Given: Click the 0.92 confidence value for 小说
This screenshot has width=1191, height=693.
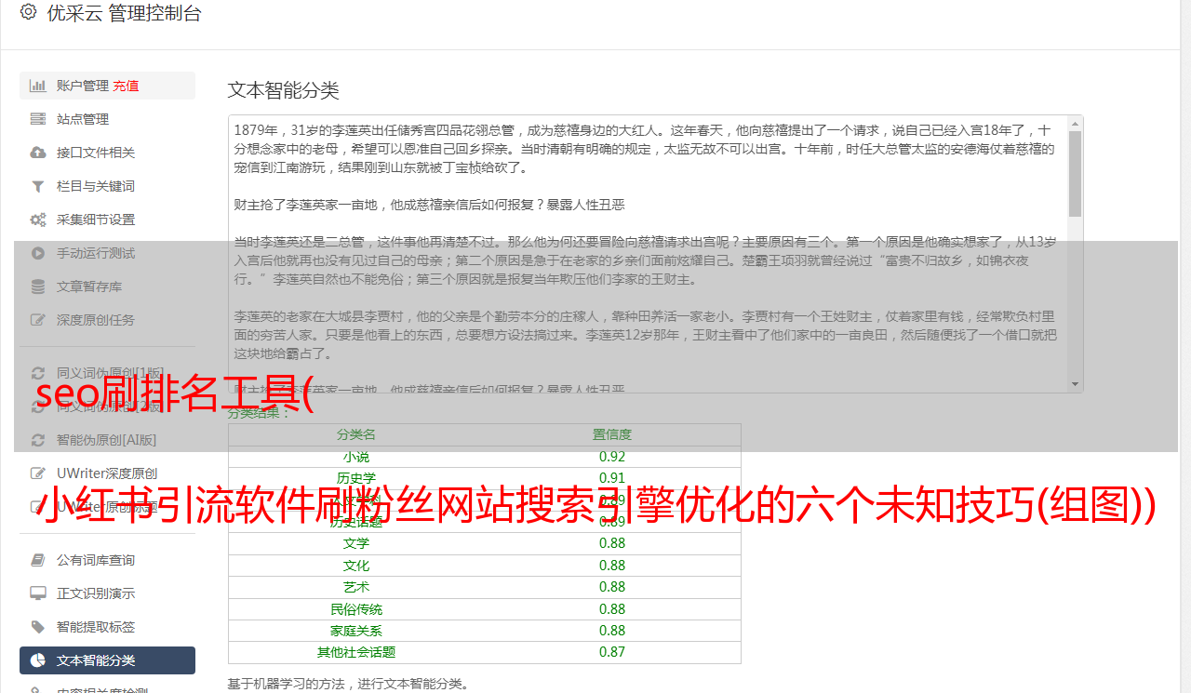Looking at the screenshot, I should tap(612, 457).
